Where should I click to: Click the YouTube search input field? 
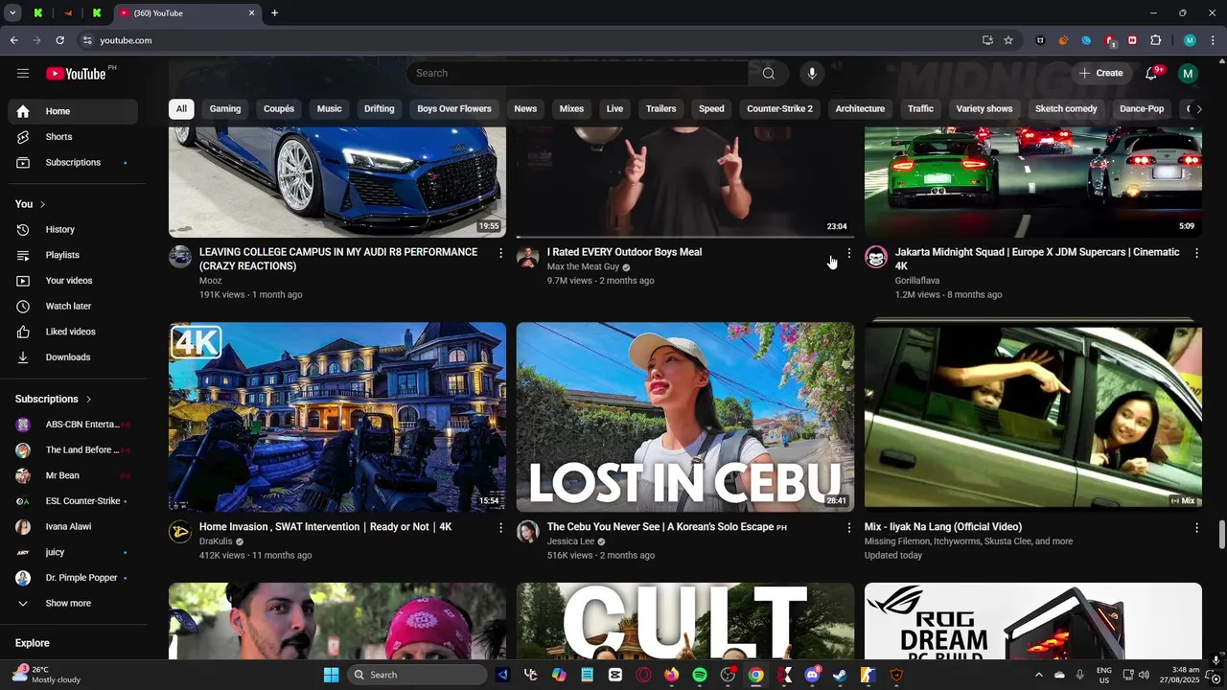point(577,74)
